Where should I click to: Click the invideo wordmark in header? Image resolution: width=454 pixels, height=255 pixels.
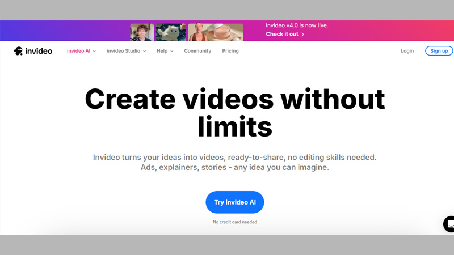[x=39, y=51]
